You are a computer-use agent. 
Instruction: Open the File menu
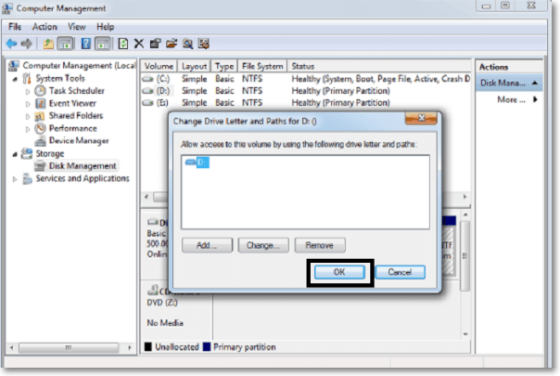[x=15, y=27]
